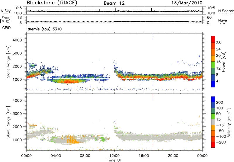
Task: Click the "N.Search" legend label
Action: tap(226, 11)
